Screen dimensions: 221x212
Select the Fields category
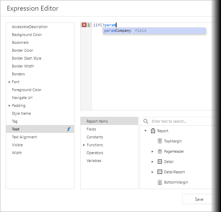(91, 129)
